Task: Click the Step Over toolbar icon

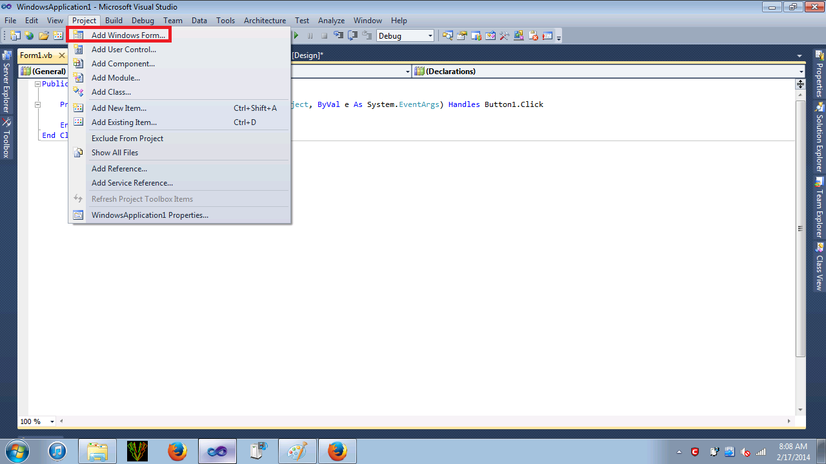Action: (353, 36)
